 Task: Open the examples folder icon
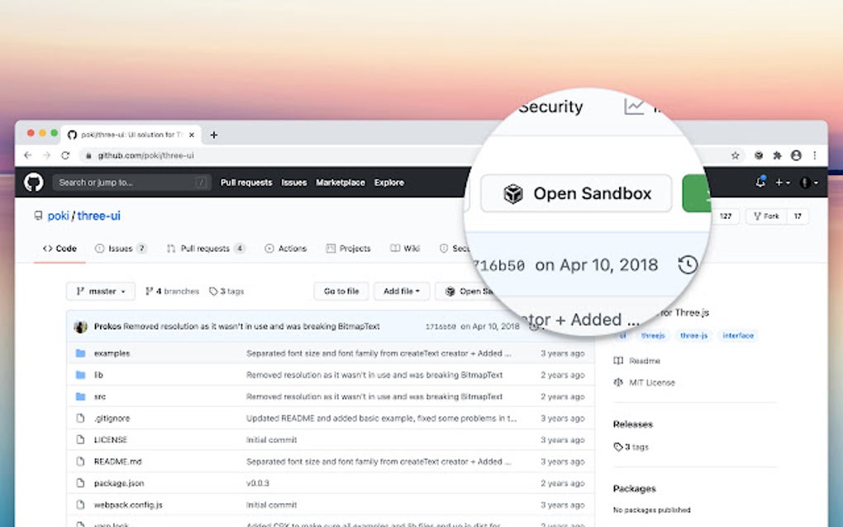point(81,353)
